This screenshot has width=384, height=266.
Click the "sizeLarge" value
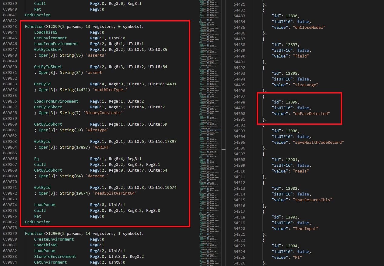[x=305, y=85]
